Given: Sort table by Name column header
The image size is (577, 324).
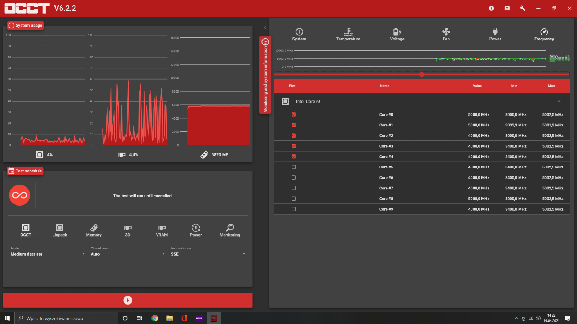Looking at the screenshot, I should click(385, 86).
